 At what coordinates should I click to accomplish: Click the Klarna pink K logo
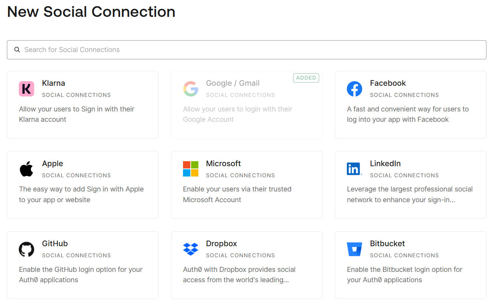[26, 89]
